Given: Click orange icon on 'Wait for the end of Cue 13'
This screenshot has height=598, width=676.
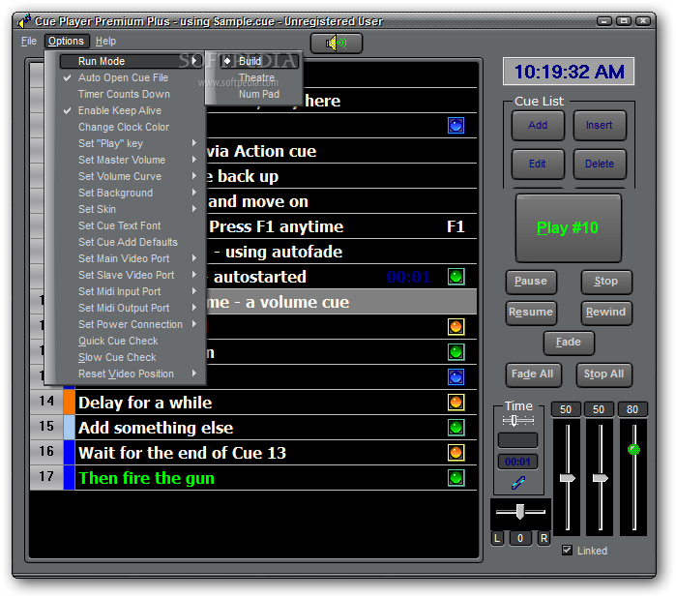Looking at the screenshot, I should point(456,452).
